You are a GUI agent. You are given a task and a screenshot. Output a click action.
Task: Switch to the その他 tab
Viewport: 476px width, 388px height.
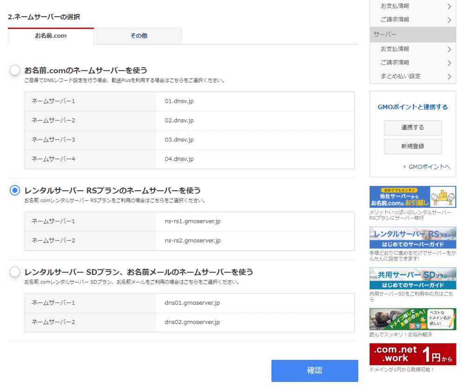(138, 36)
